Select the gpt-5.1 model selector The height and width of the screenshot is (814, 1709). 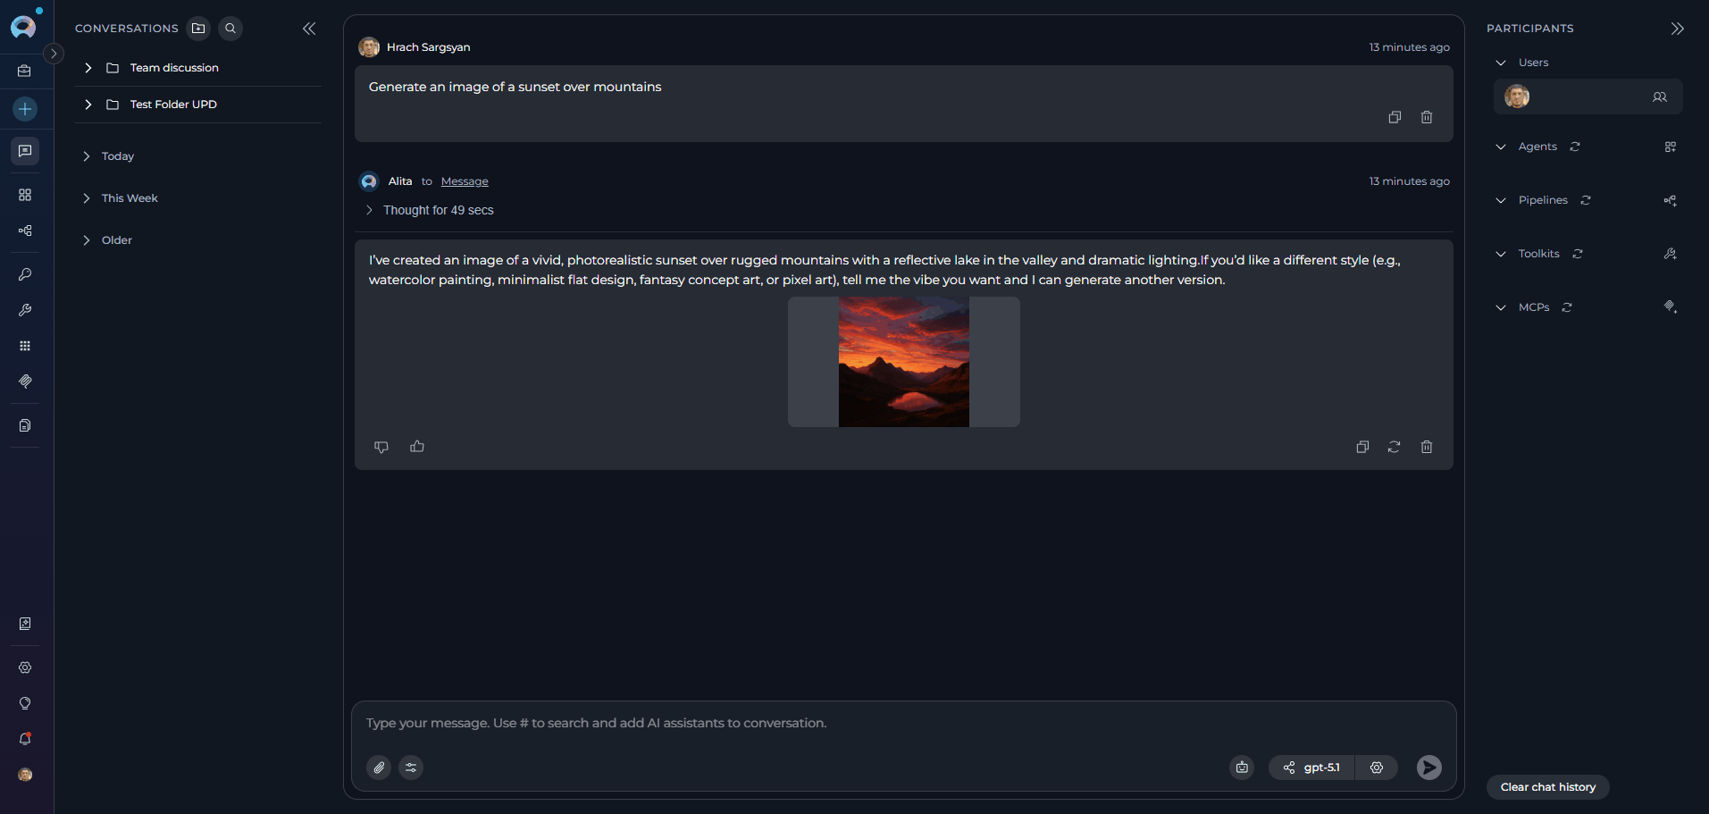(1312, 768)
